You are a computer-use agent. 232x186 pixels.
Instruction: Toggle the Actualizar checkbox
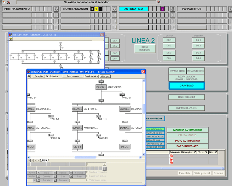pos(48,76)
